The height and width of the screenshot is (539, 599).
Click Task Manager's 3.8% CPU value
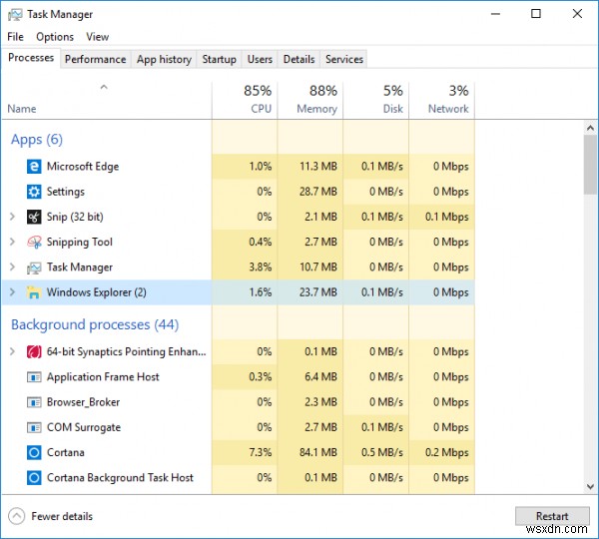261,268
